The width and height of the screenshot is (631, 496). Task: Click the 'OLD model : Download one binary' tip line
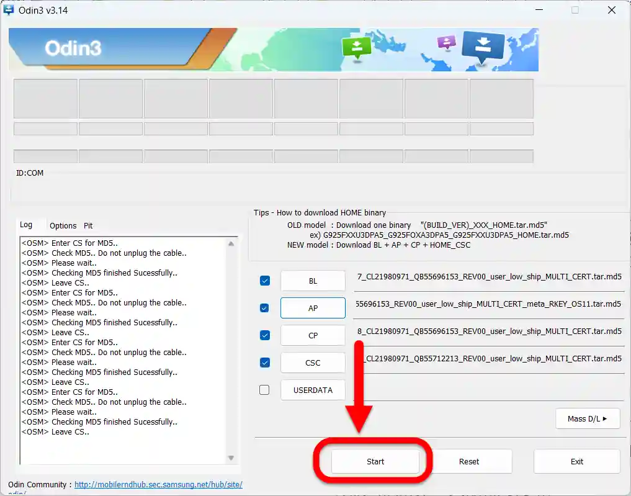[418, 225]
